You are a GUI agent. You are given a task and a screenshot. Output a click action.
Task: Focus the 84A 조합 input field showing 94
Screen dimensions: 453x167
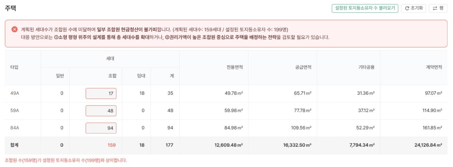(x=101, y=128)
